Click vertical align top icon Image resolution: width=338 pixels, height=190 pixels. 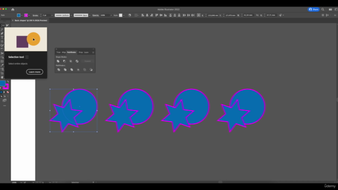coord(156,15)
